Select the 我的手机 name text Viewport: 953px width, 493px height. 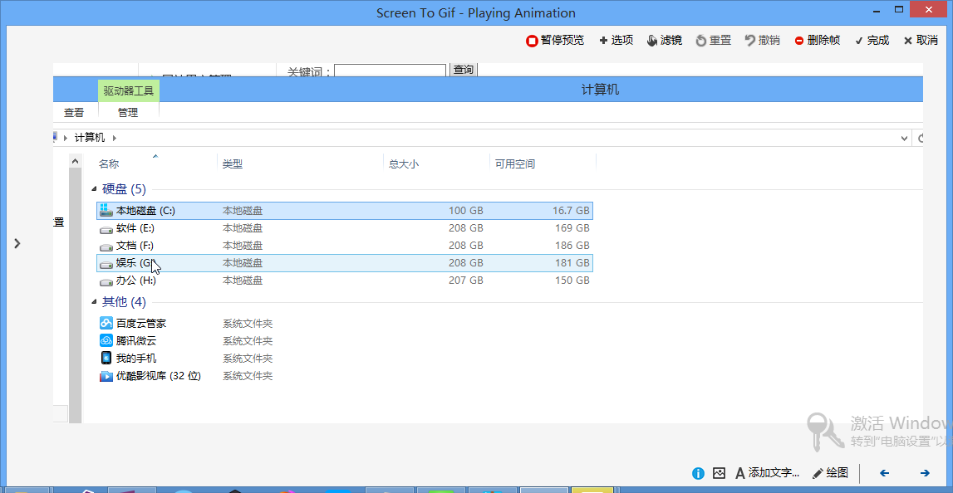[x=136, y=359]
